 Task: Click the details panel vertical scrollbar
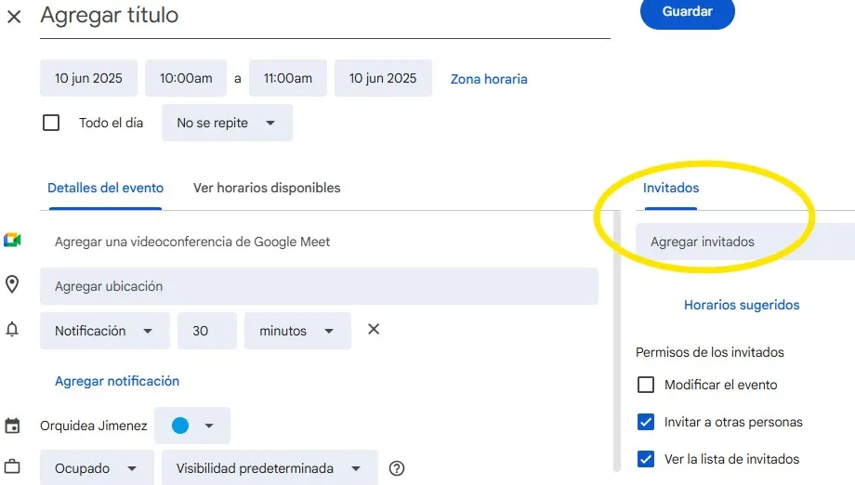(617, 341)
